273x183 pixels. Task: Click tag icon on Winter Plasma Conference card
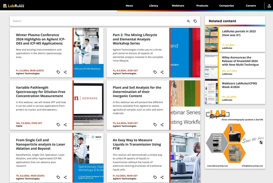[x=58, y=72]
